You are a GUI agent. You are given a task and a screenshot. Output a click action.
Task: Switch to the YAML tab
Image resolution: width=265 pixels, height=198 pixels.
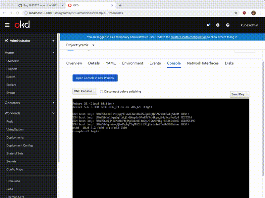point(111,63)
